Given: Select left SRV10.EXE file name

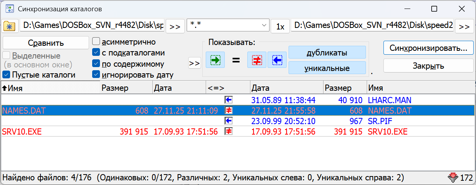Looking at the screenshot, I should [22, 131].
